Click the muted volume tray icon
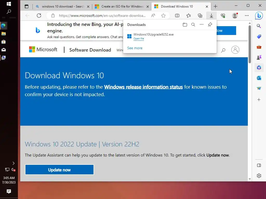 (14, 169)
